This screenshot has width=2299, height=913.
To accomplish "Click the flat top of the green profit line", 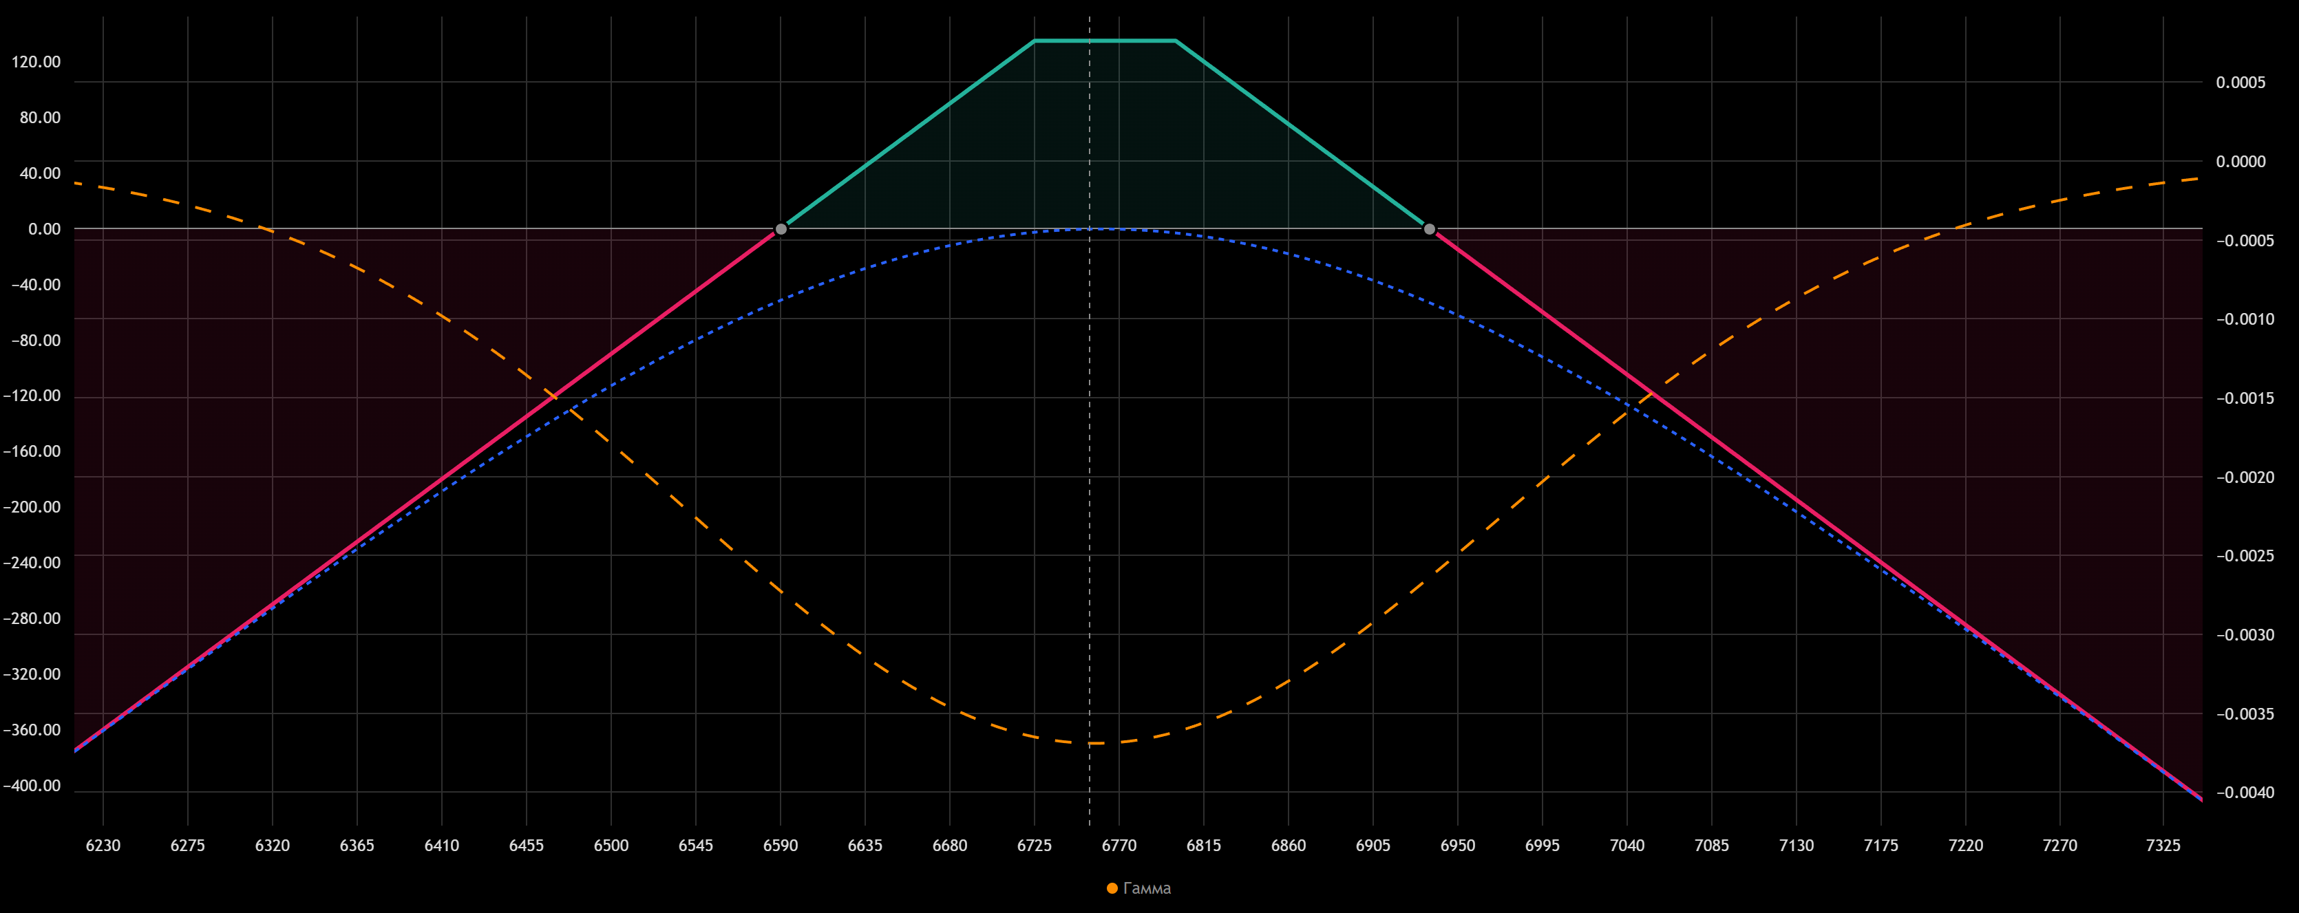I will [1105, 41].
